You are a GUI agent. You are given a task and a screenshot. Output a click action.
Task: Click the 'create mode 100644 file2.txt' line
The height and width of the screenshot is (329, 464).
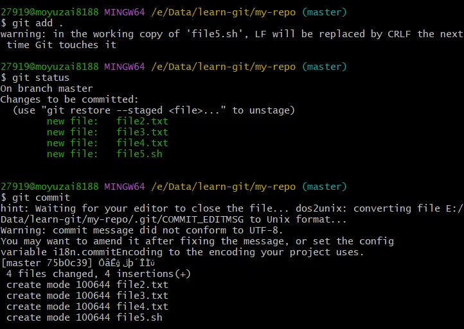87,285
